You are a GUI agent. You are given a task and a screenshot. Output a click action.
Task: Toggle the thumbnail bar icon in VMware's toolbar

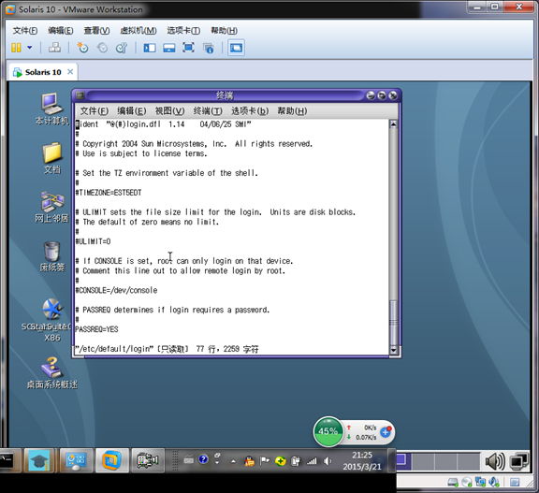point(169,48)
